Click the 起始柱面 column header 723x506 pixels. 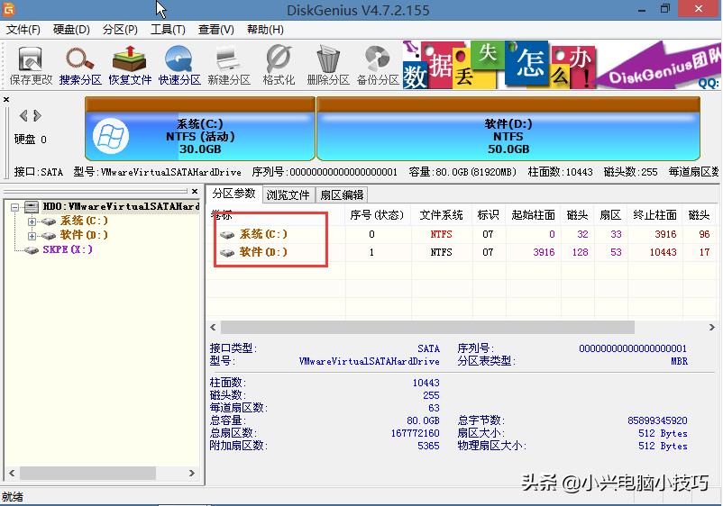pyautogui.click(x=533, y=215)
